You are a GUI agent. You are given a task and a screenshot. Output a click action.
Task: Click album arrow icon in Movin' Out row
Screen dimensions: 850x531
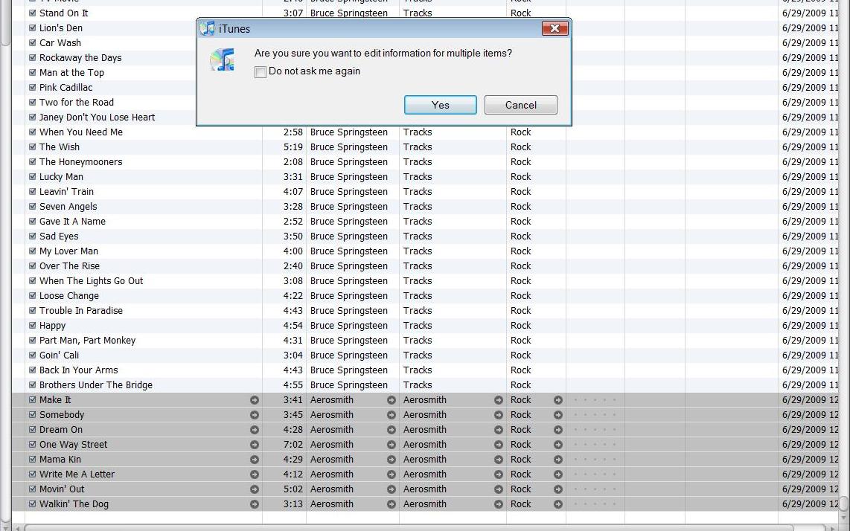pyautogui.click(x=498, y=489)
